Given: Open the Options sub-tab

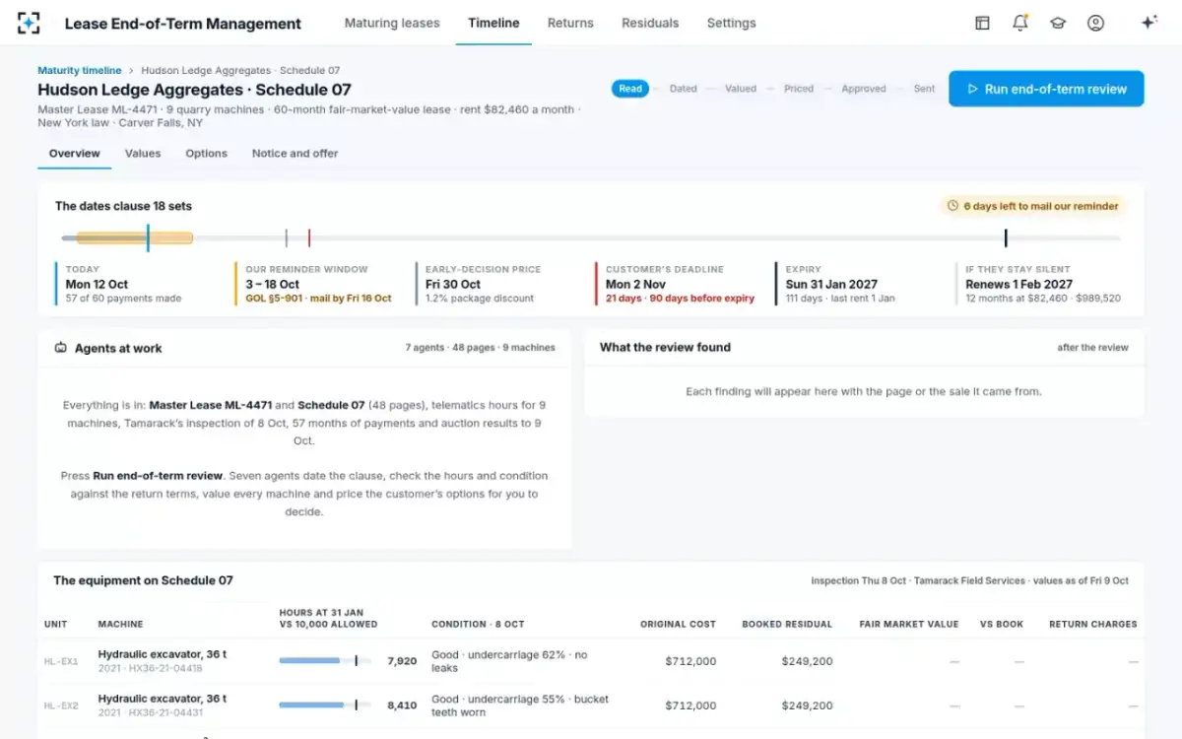Looking at the screenshot, I should click(x=206, y=154).
